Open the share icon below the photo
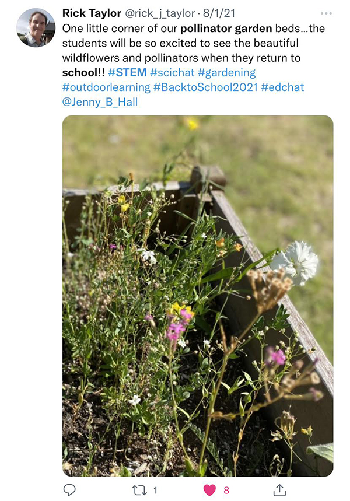Viewport: 350px width, 501px height. coord(279,490)
